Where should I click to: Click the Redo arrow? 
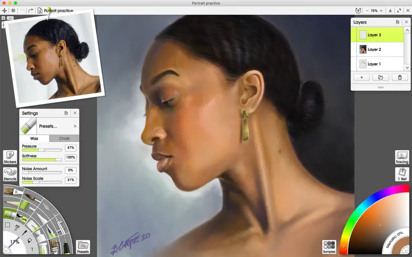pos(30,11)
